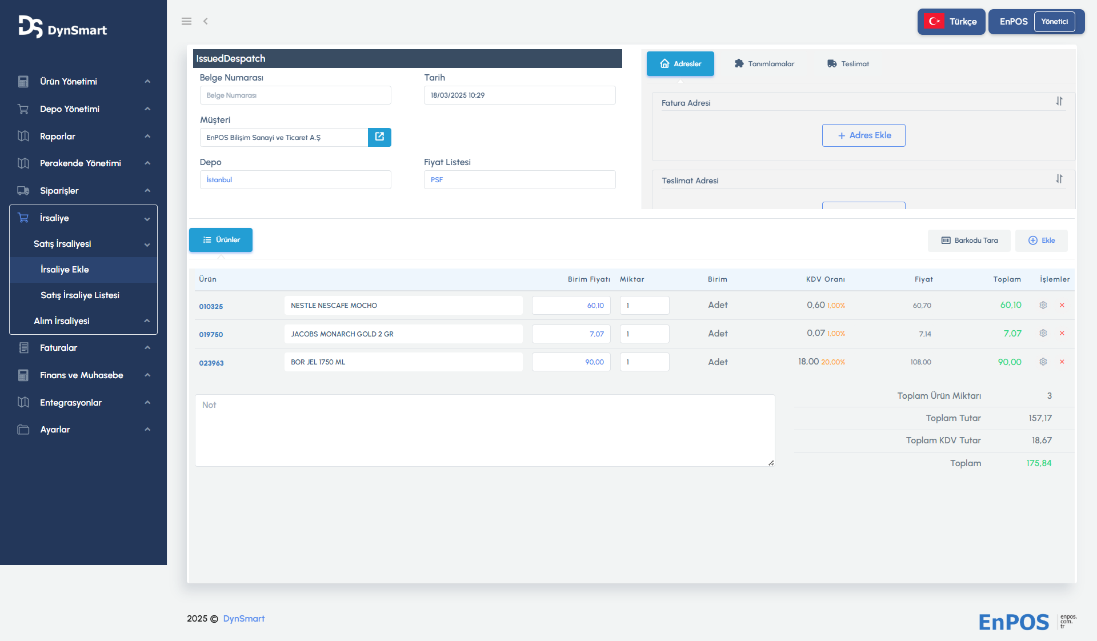Click the hamburger menu icon
Viewport: 1097px width, 641px height.
[x=186, y=21]
